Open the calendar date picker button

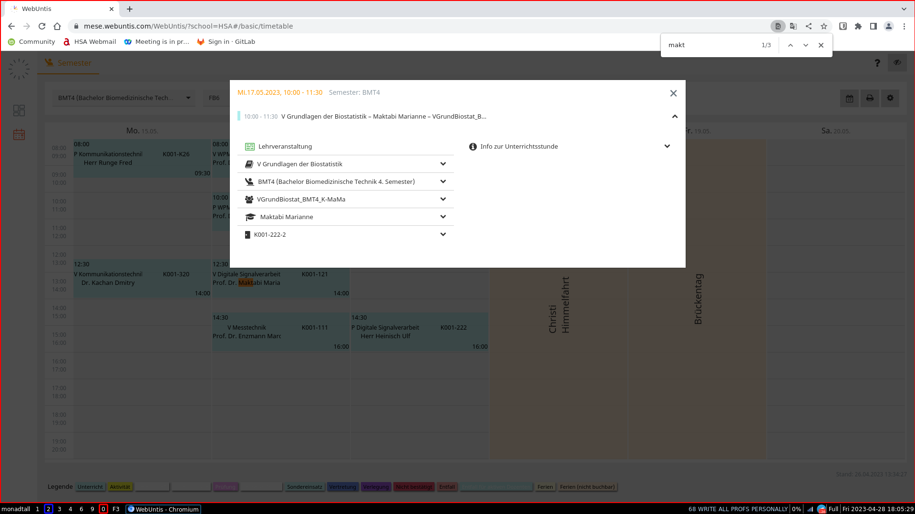[x=849, y=98]
